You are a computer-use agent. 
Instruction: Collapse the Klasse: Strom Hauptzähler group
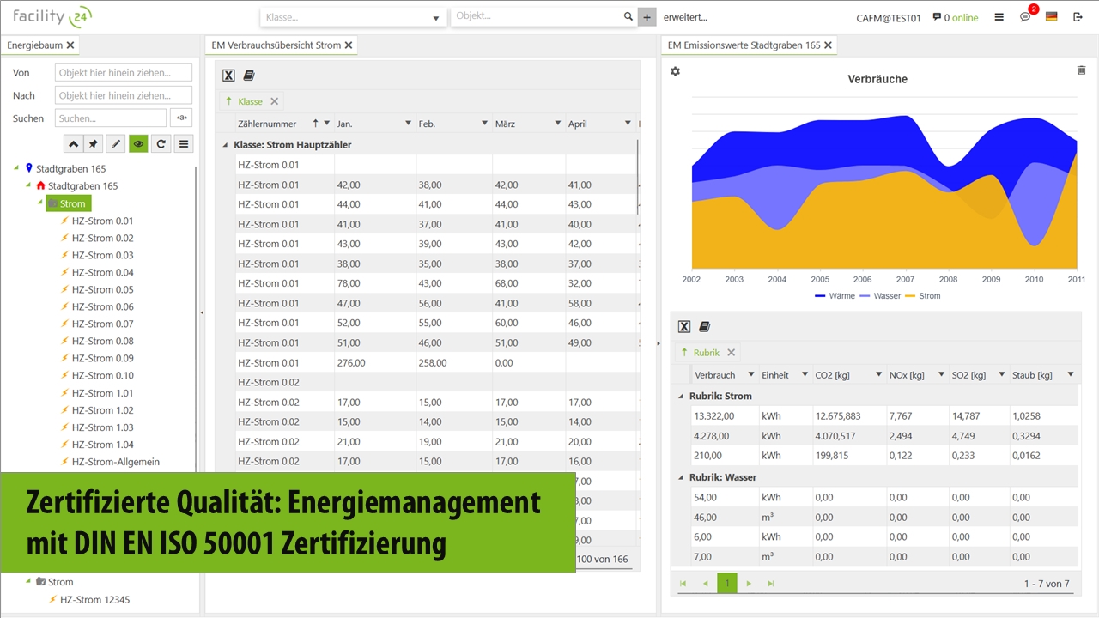(225, 146)
